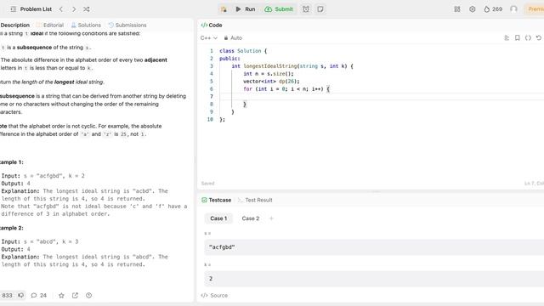Add a new test case plus

pos(271,218)
